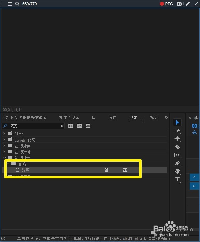This screenshot has width=200, height=242.
Task: Expand the 音频效果 folder
Action: tap(4, 146)
